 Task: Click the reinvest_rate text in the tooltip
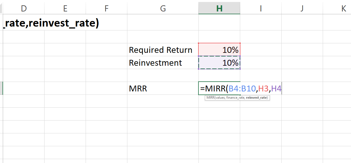pyautogui.click(x=257, y=98)
